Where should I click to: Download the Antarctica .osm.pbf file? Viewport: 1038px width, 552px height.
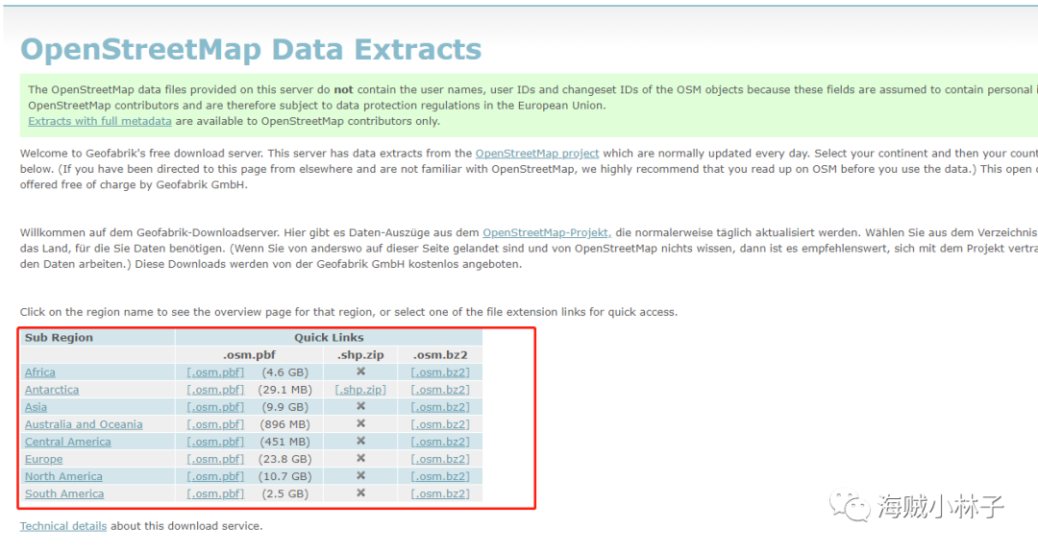(x=215, y=390)
